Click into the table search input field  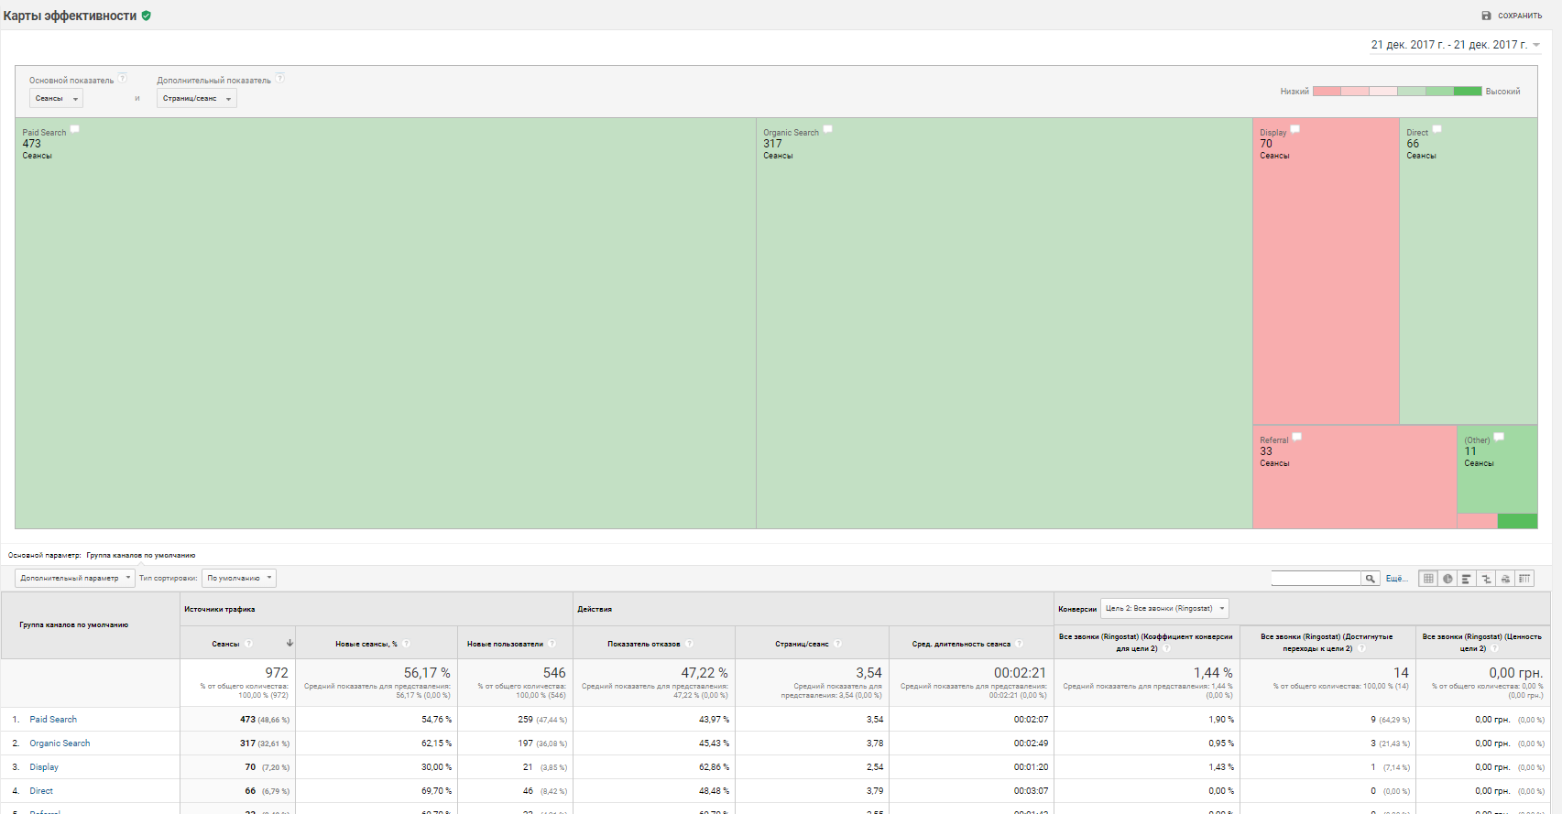point(1316,579)
